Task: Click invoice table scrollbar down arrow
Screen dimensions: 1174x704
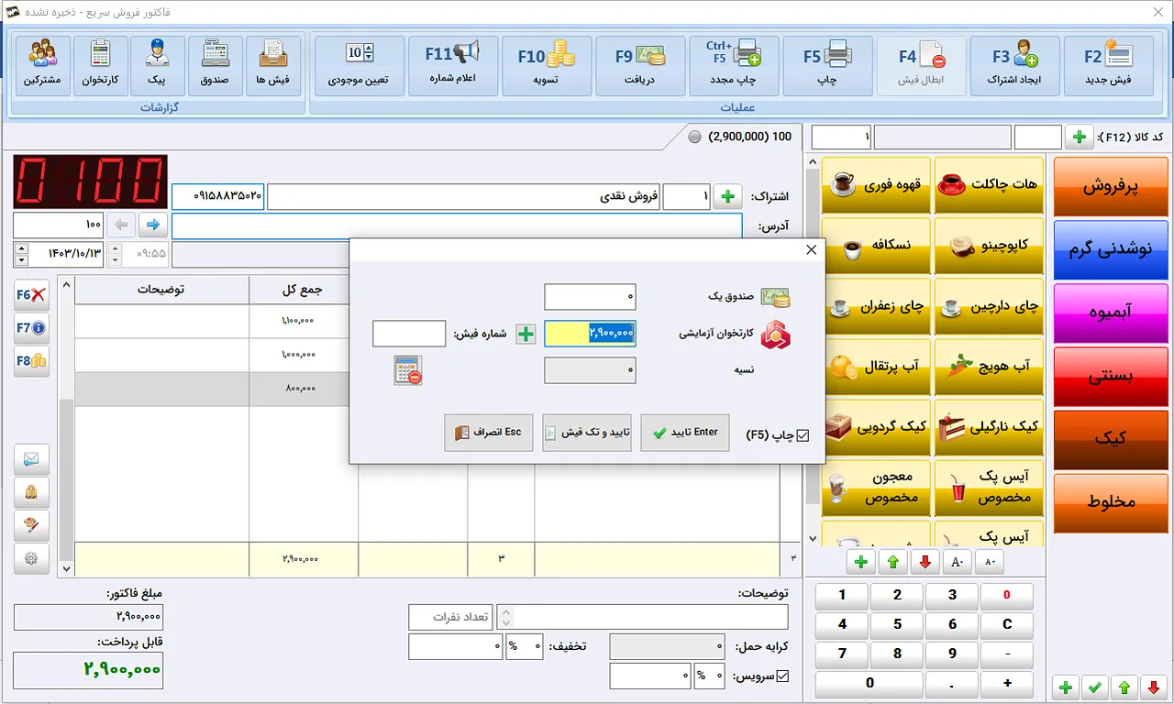Action: pyautogui.click(x=65, y=569)
